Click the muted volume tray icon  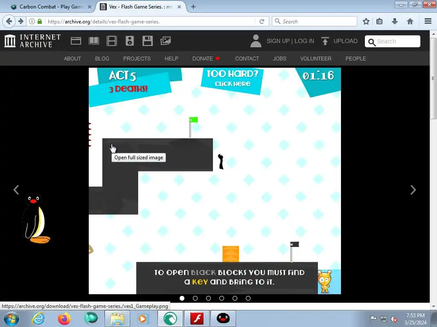[x=394, y=319]
